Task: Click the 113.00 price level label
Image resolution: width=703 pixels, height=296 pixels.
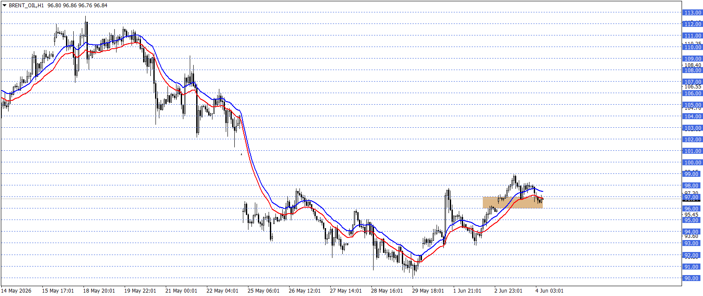Action: pyautogui.click(x=692, y=13)
